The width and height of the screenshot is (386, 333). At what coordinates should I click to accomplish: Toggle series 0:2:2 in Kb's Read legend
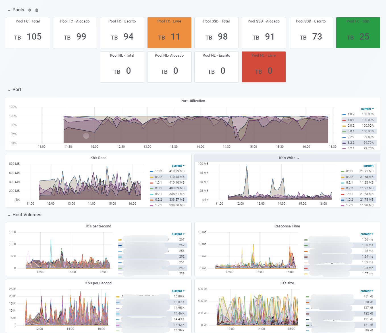(159, 200)
